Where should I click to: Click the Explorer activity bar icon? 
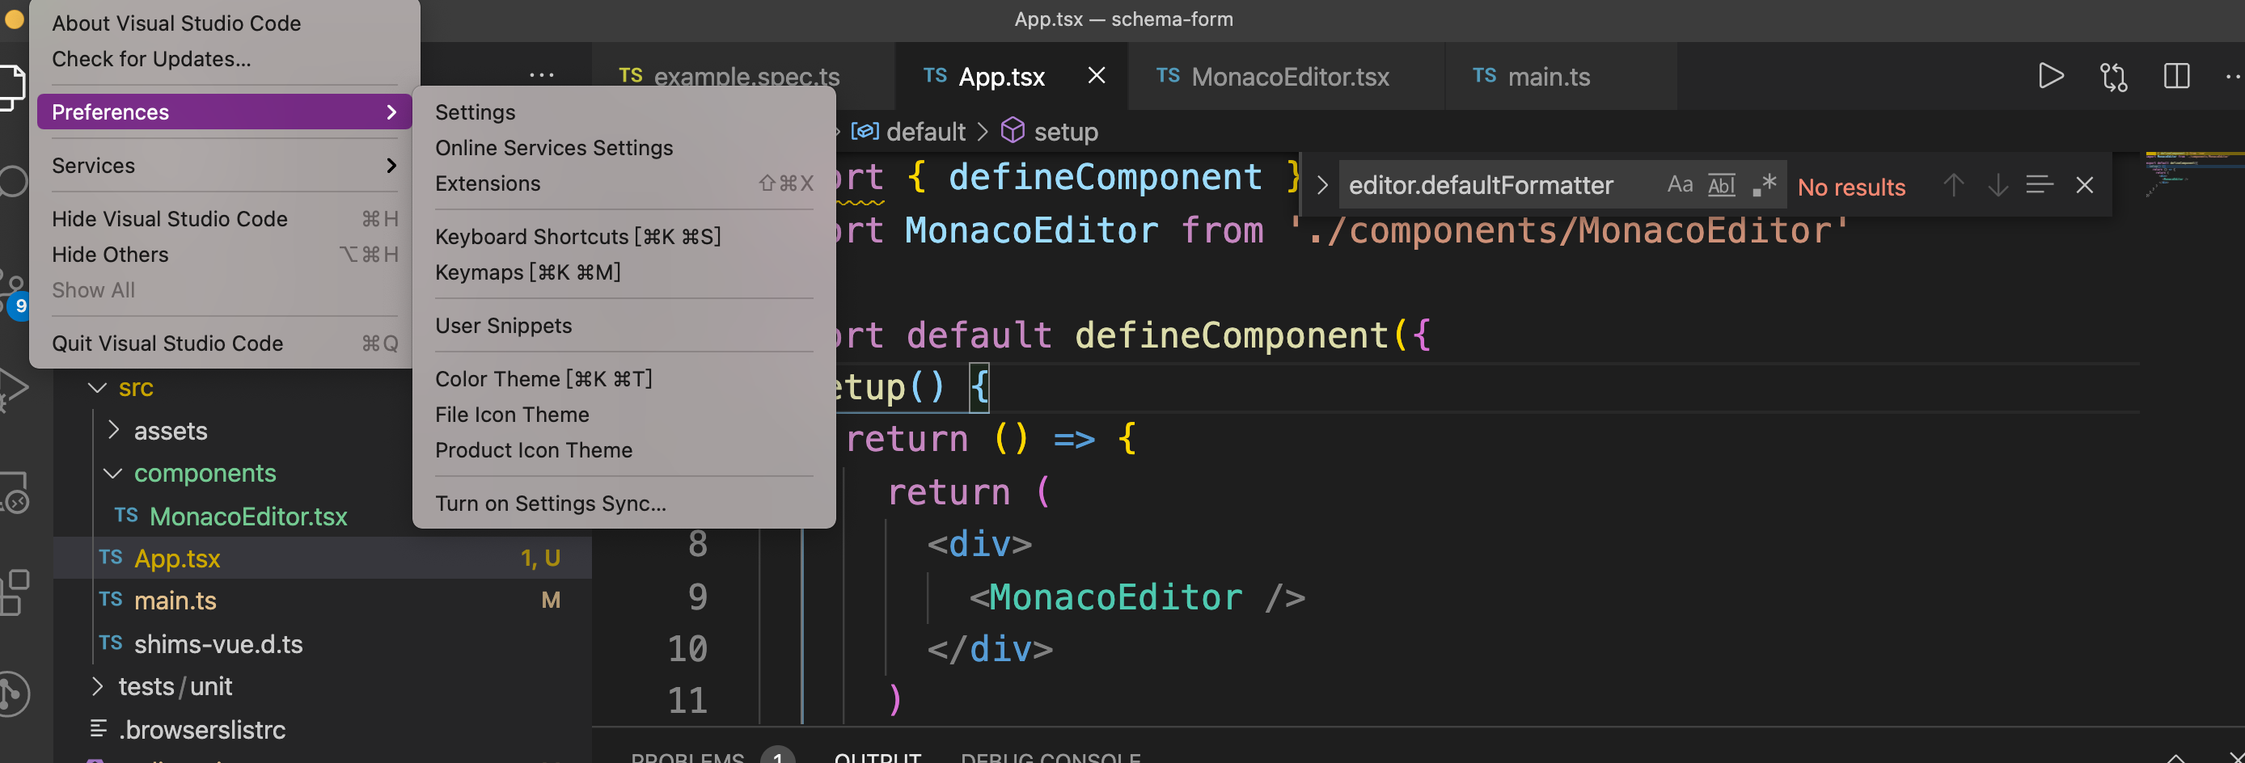tap(12, 87)
